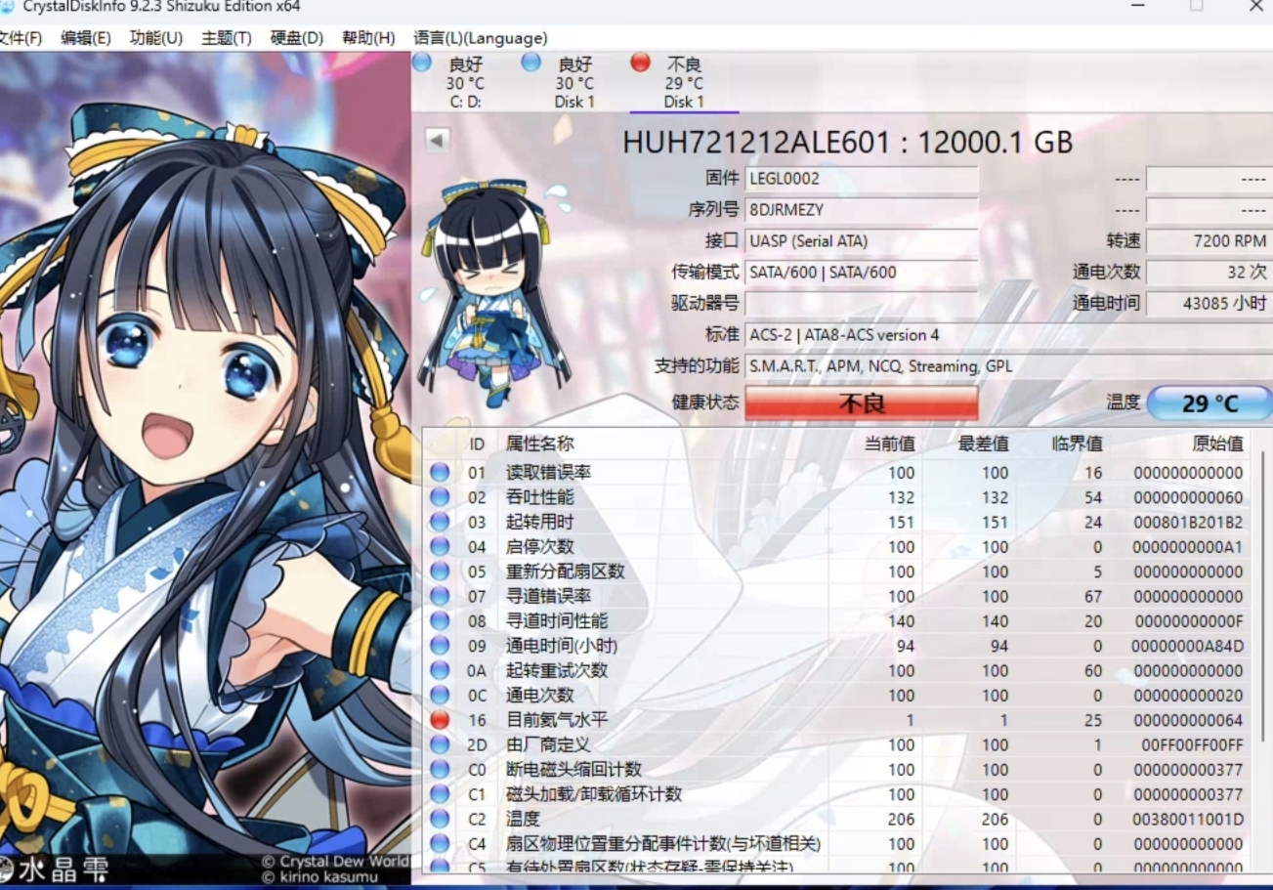Click the 转速 value 7200 RPM
The image size is (1273, 890).
1209,241
